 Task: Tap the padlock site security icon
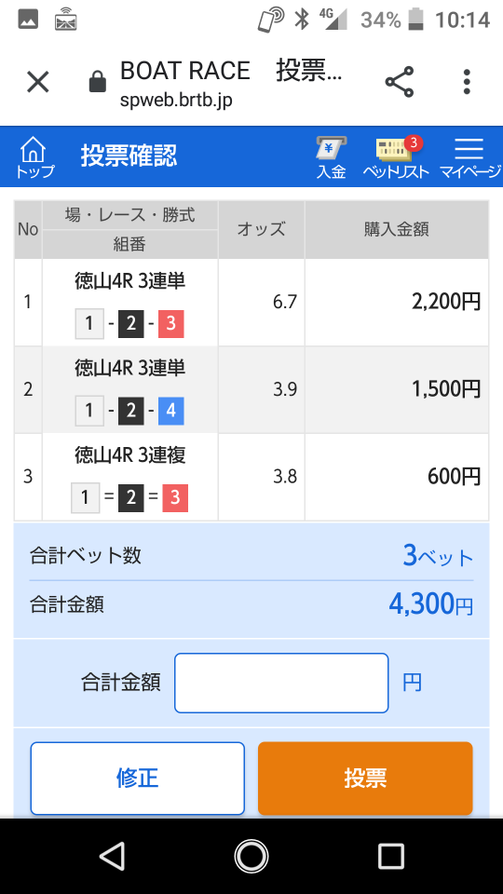tap(98, 82)
